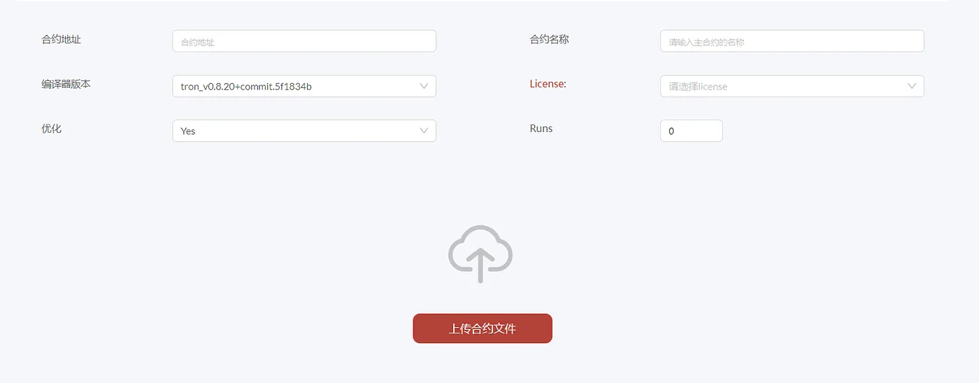This screenshot has width=979, height=383.
Task: Click the chevron arrow in the 优化 dropdown
Action: [x=424, y=131]
